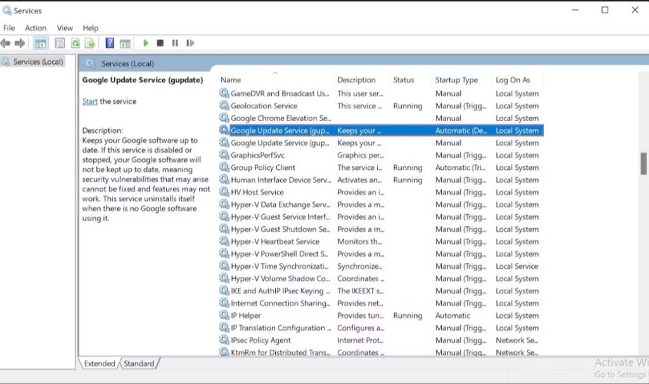The height and width of the screenshot is (384, 649).
Task: Click the Refresh toolbar icon
Action: (x=75, y=43)
